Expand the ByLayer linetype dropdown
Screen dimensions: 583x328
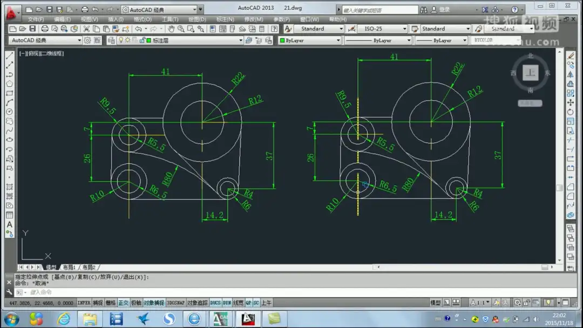pos(409,40)
